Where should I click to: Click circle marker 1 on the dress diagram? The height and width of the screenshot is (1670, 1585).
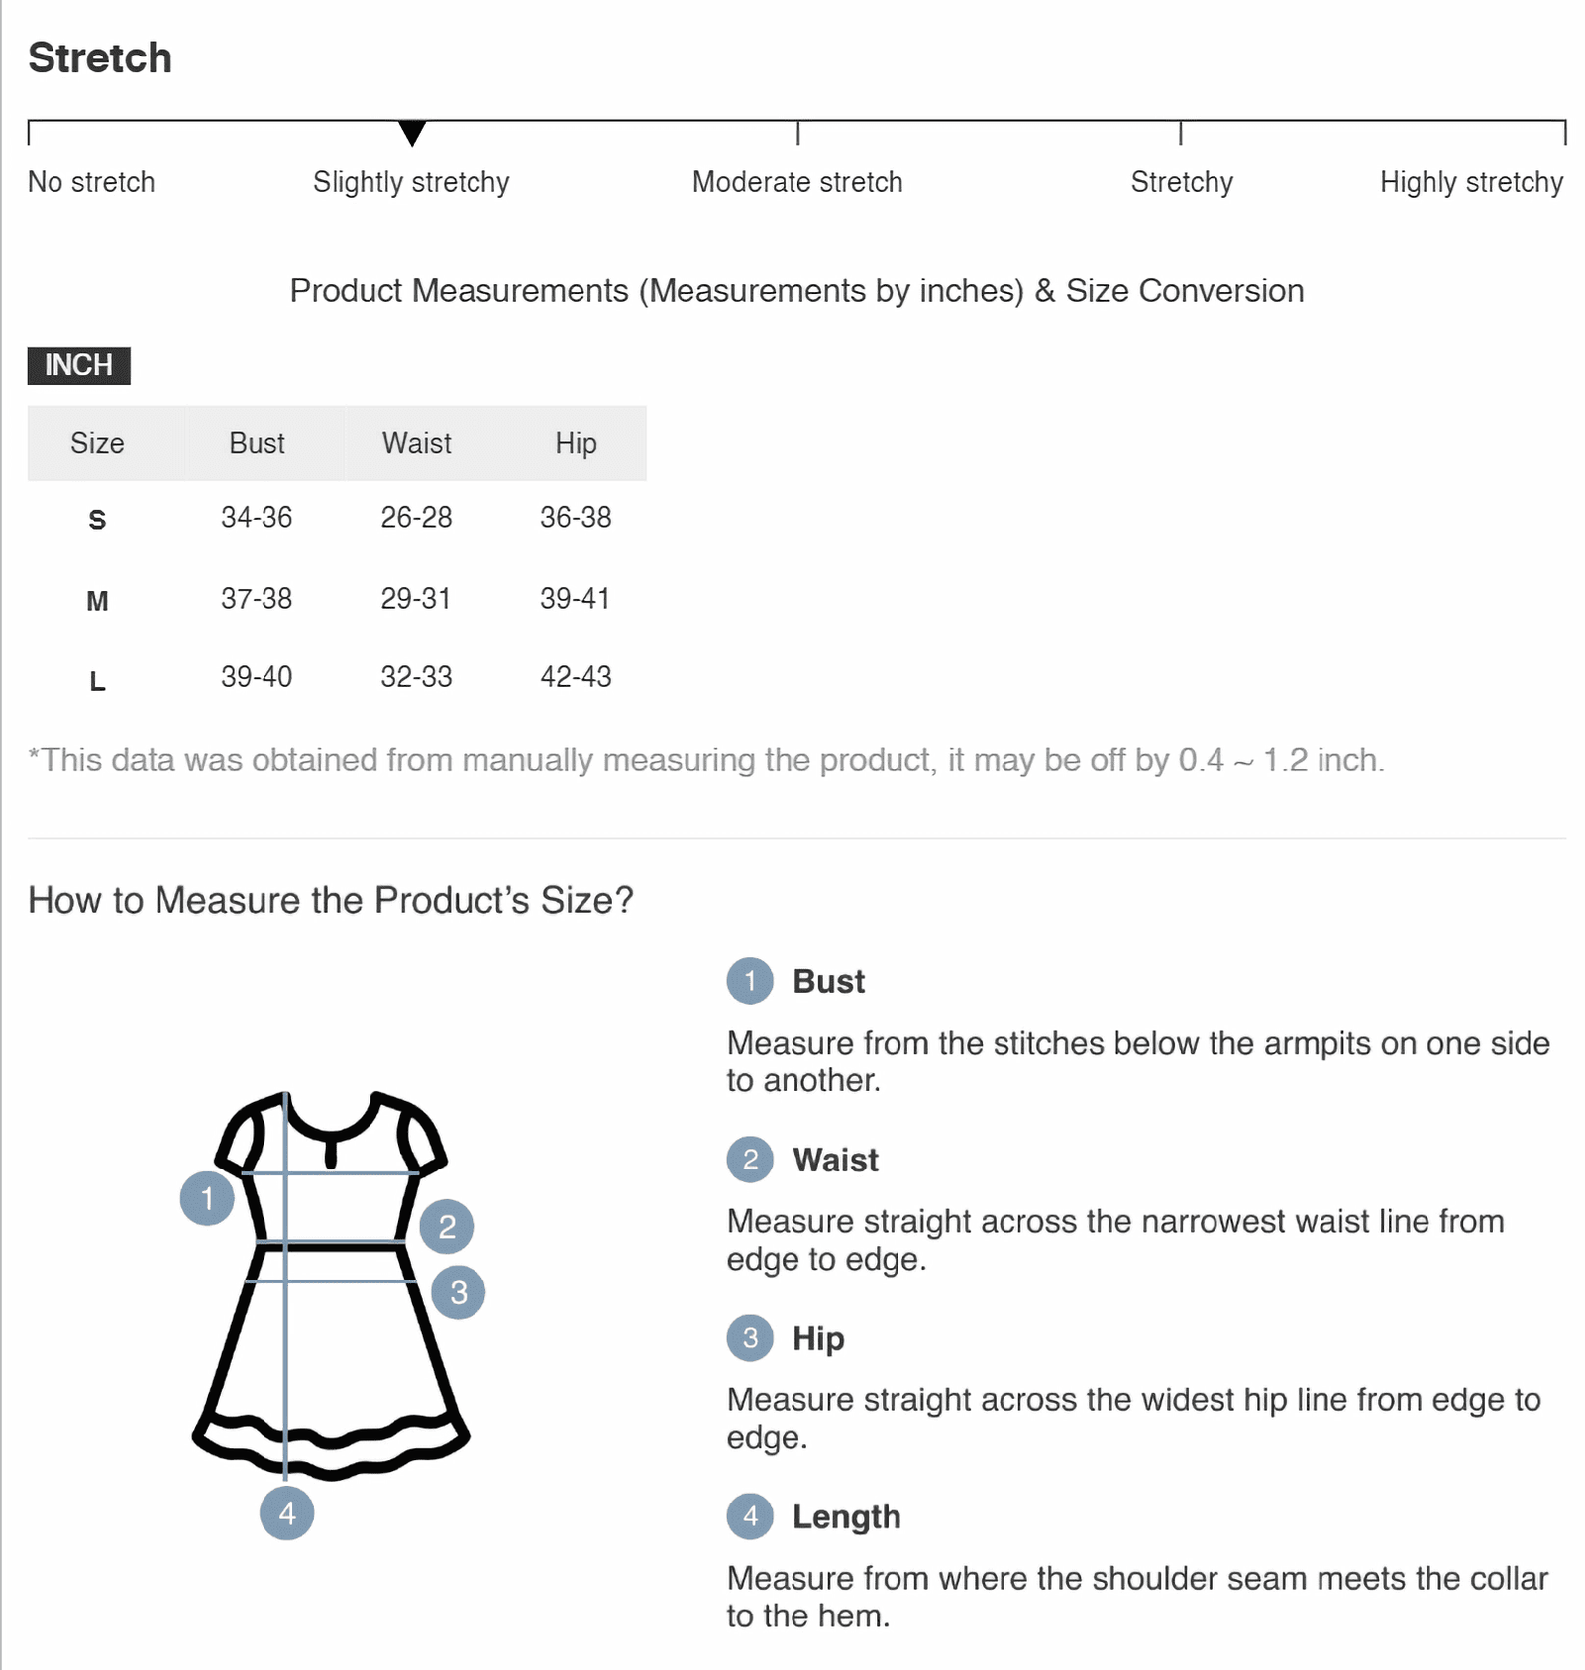click(x=207, y=1198)
